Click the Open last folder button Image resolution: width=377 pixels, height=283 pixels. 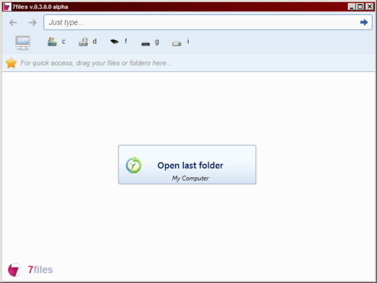click(187, 165)
